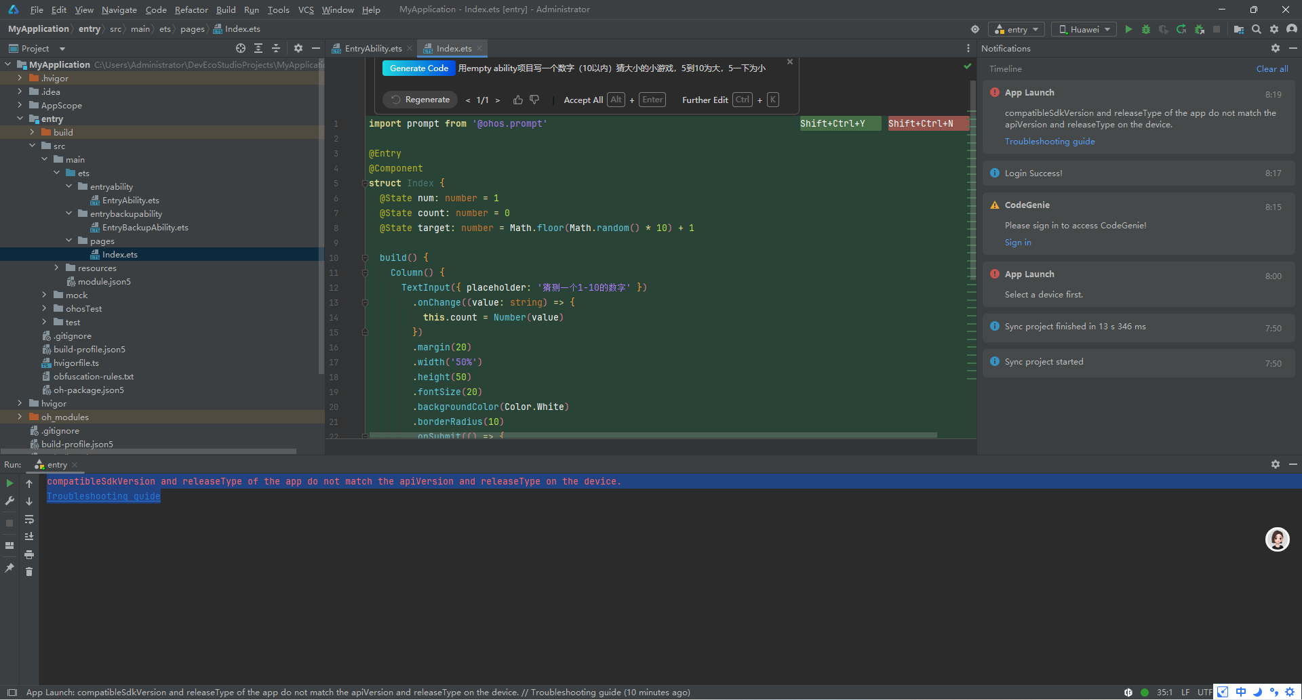This screenshot has width=1302, height=700.
Task: Click the Generate Code button
Action: pos(418,68)
